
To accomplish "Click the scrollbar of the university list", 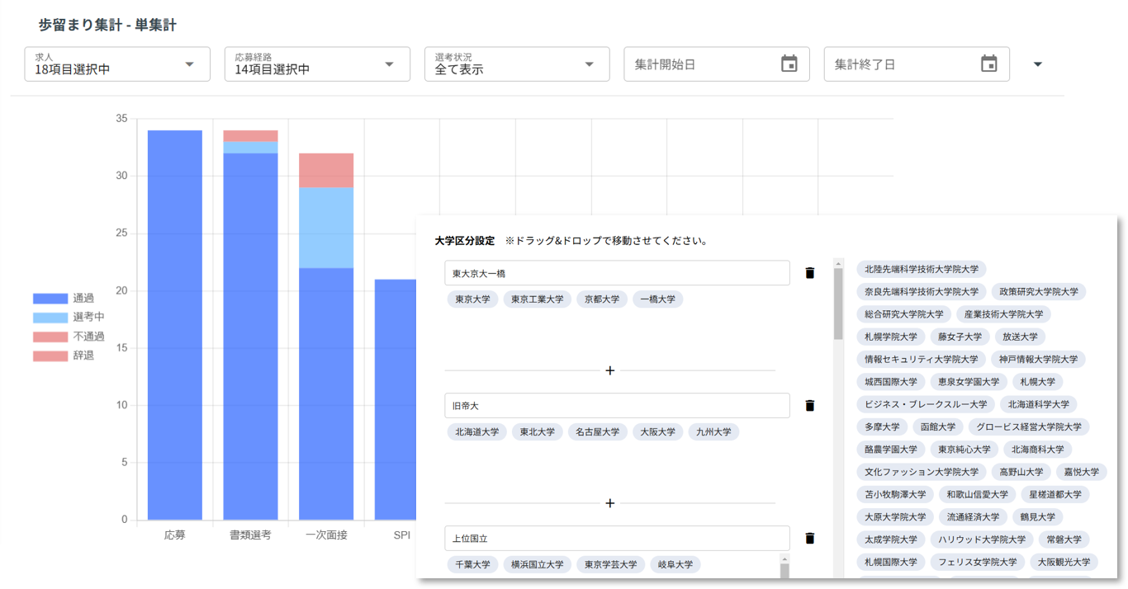I will coord(838,305).
